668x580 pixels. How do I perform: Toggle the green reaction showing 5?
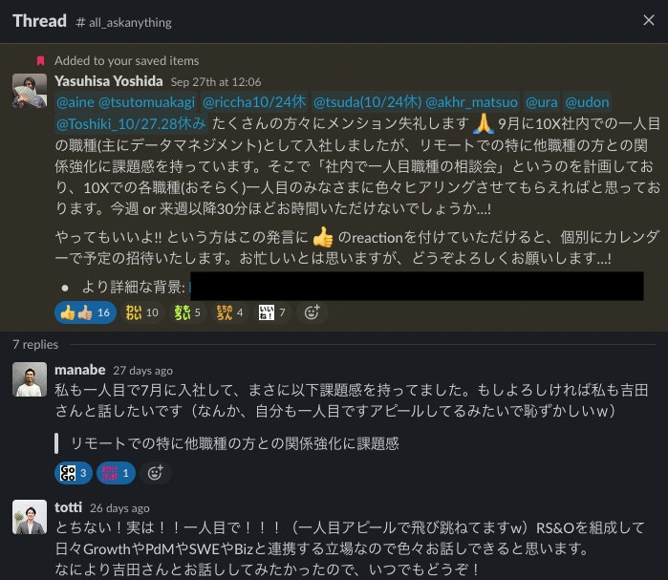[187, 313]
